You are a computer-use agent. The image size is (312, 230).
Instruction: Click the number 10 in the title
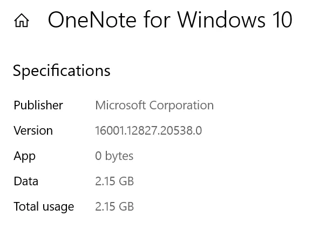click(x=283, y=20)
